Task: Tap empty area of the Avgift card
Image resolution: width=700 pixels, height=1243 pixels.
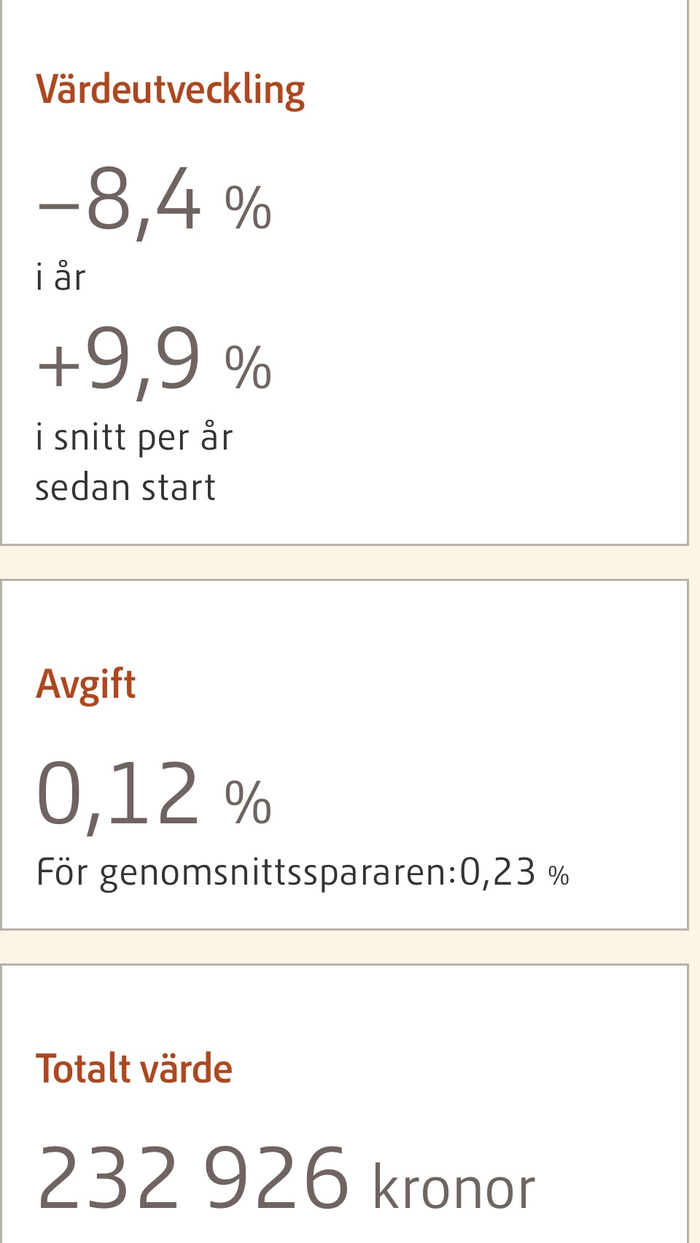Action: 496,730
